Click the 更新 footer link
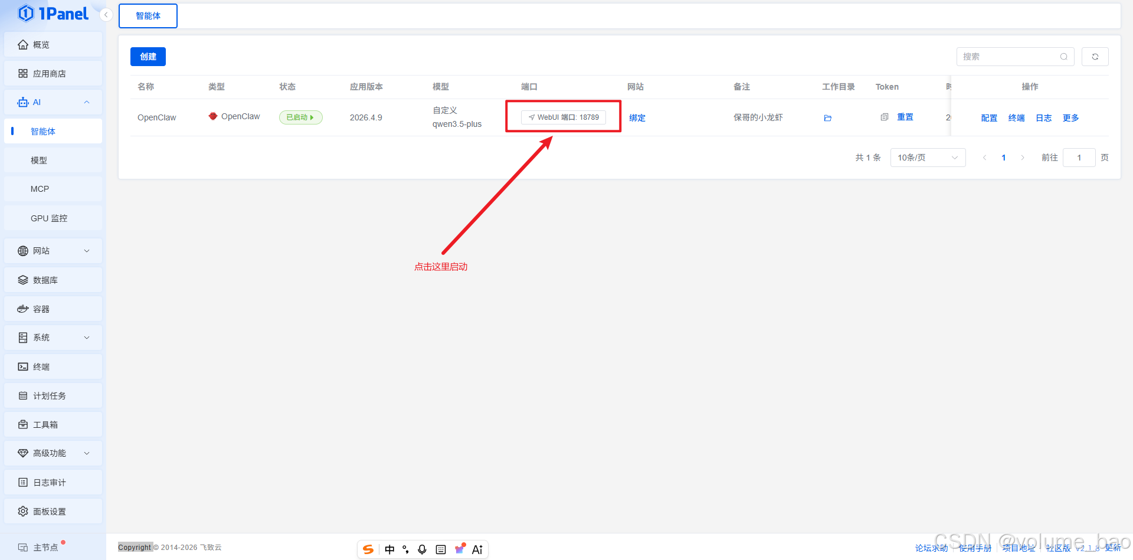Viewport: 1133px width, 560px height. tap(1113, 548)
